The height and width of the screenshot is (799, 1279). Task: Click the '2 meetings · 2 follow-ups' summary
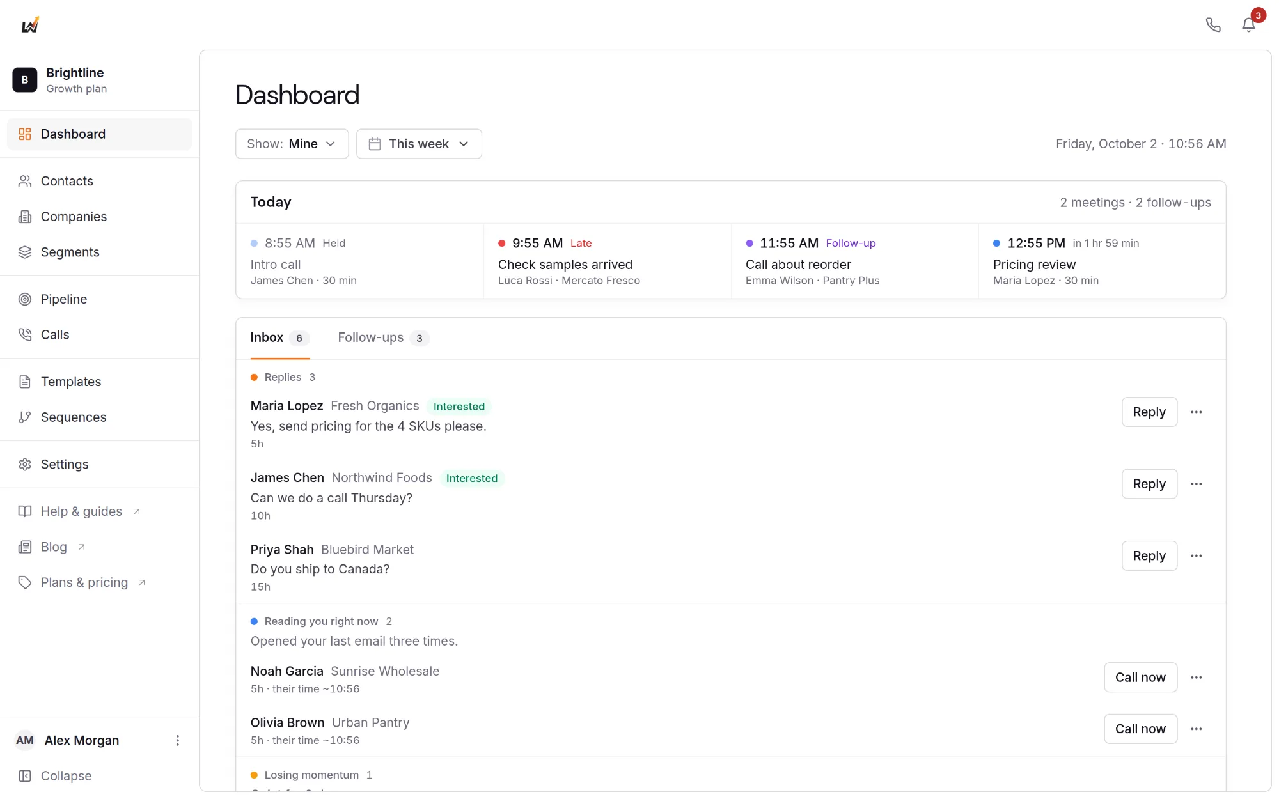[x=1135, y=203]
